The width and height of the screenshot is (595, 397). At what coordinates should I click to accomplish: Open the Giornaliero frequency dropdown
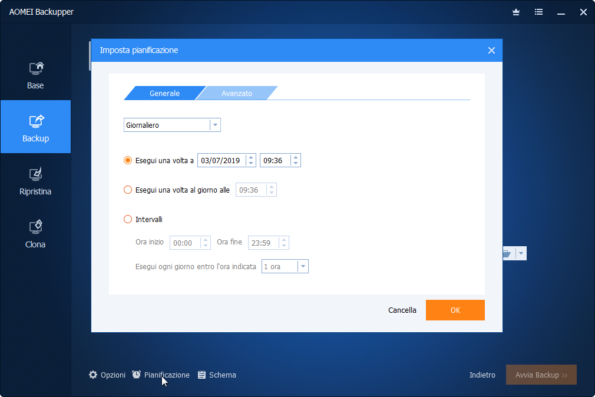[215, 124]
